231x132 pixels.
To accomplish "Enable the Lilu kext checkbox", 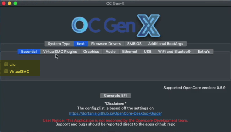I will [6, 64].
